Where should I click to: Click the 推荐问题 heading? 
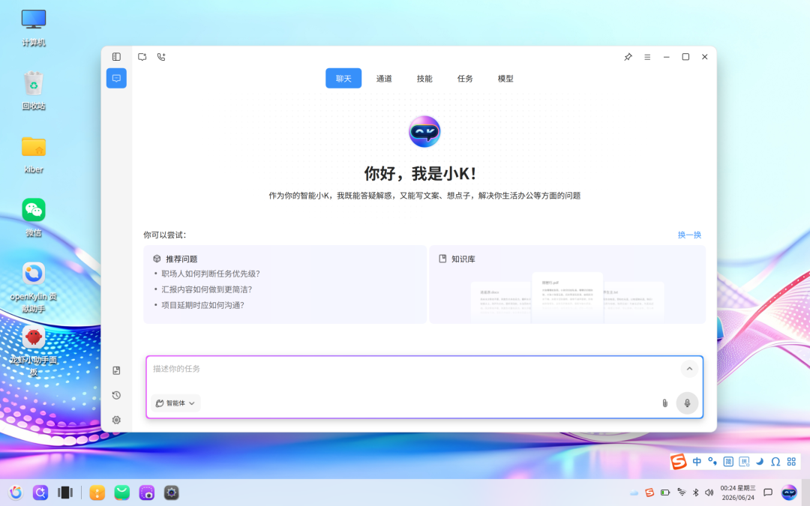click(x=181, y=259)
